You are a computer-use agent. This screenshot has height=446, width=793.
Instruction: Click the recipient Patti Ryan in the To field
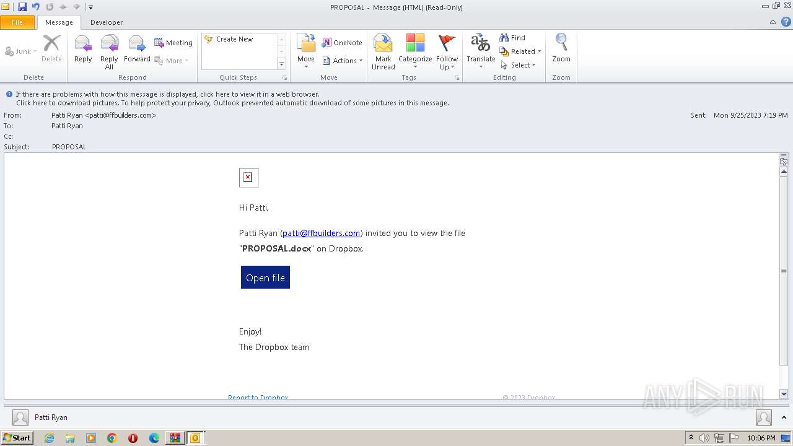[67, 126]
